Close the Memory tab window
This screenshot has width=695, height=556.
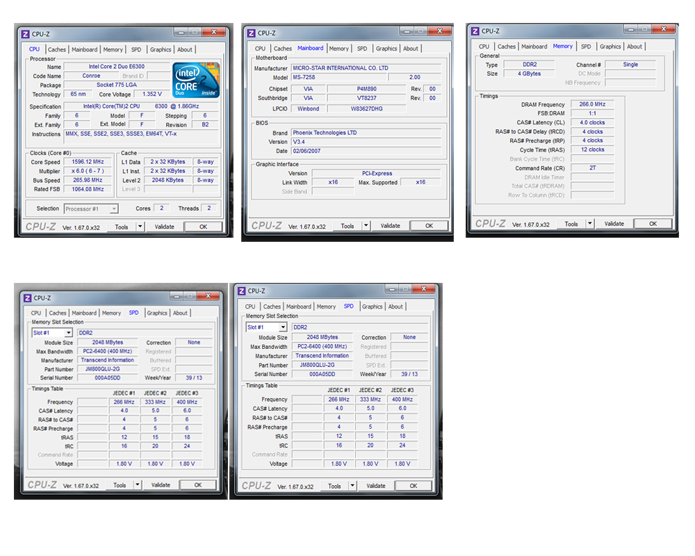(x=664, y=29)
